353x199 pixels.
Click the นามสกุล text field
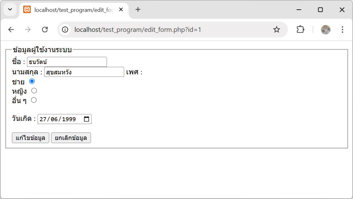coord(84,72)
